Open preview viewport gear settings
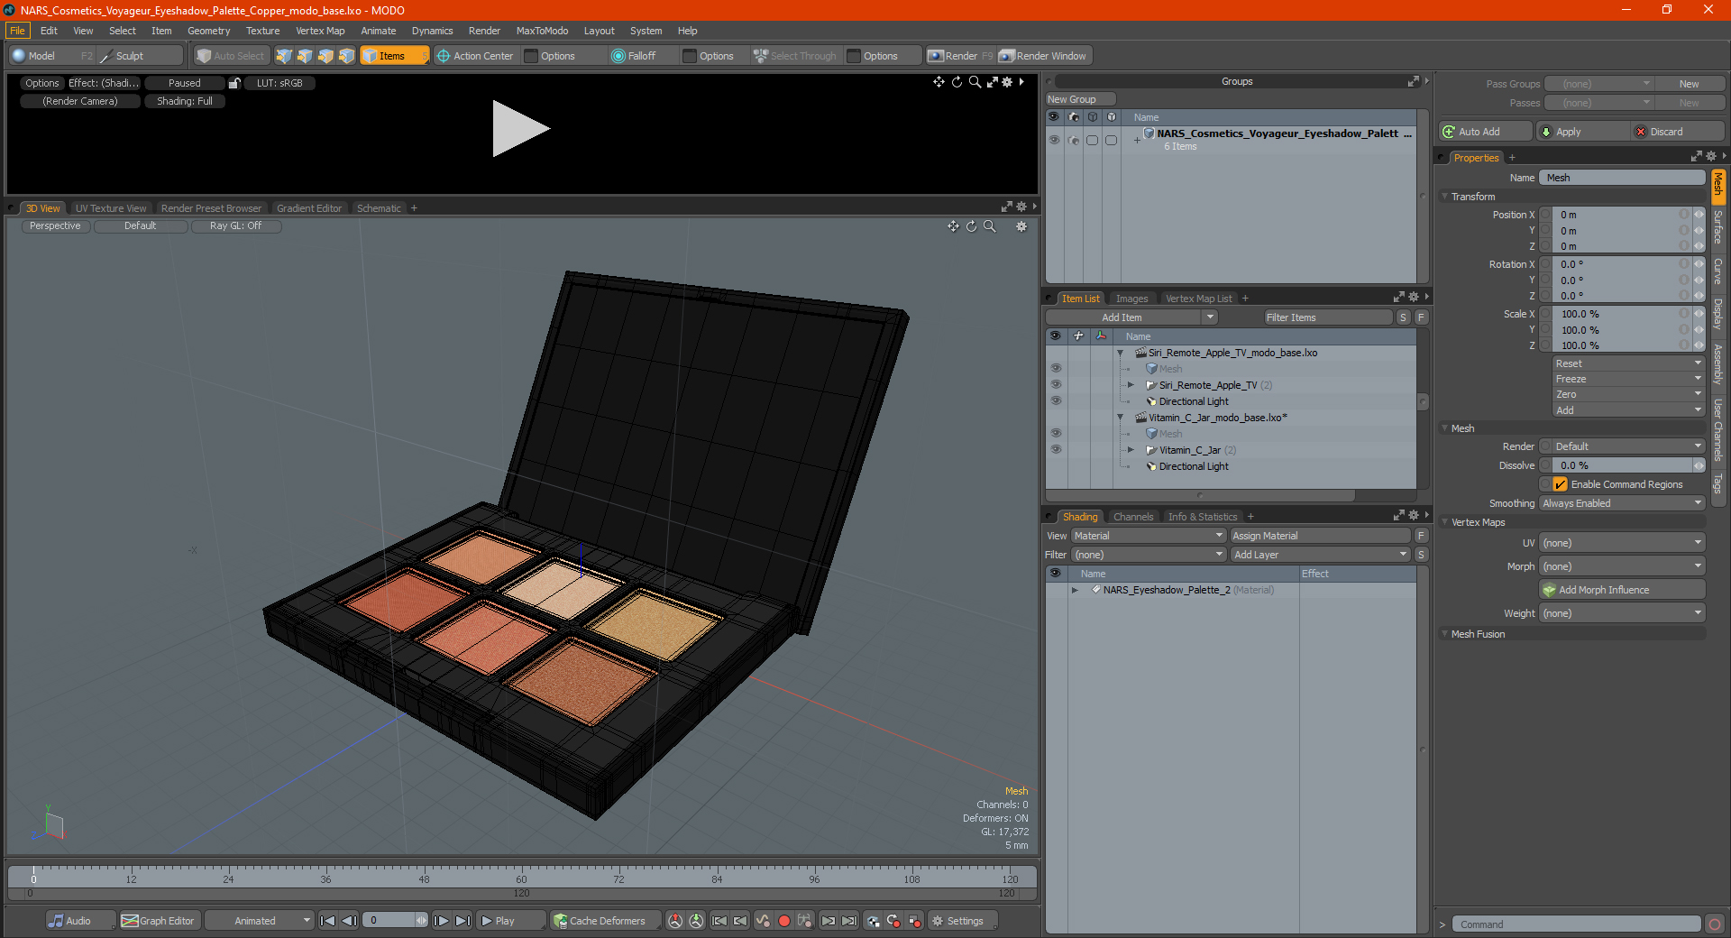Screen dimensions: 1731x938 coord(1008,82)
